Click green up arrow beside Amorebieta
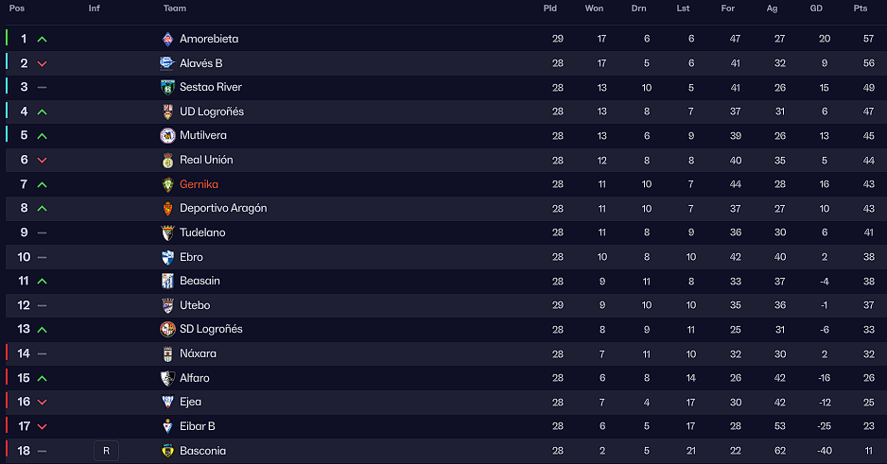Viewport: 887px width, 464px height. click(x=42, y=40)
